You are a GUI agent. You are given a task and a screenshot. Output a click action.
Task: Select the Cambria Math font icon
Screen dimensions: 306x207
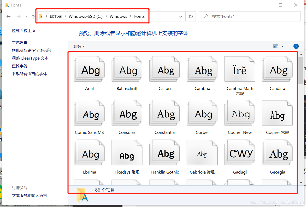(x=240, y=69)
